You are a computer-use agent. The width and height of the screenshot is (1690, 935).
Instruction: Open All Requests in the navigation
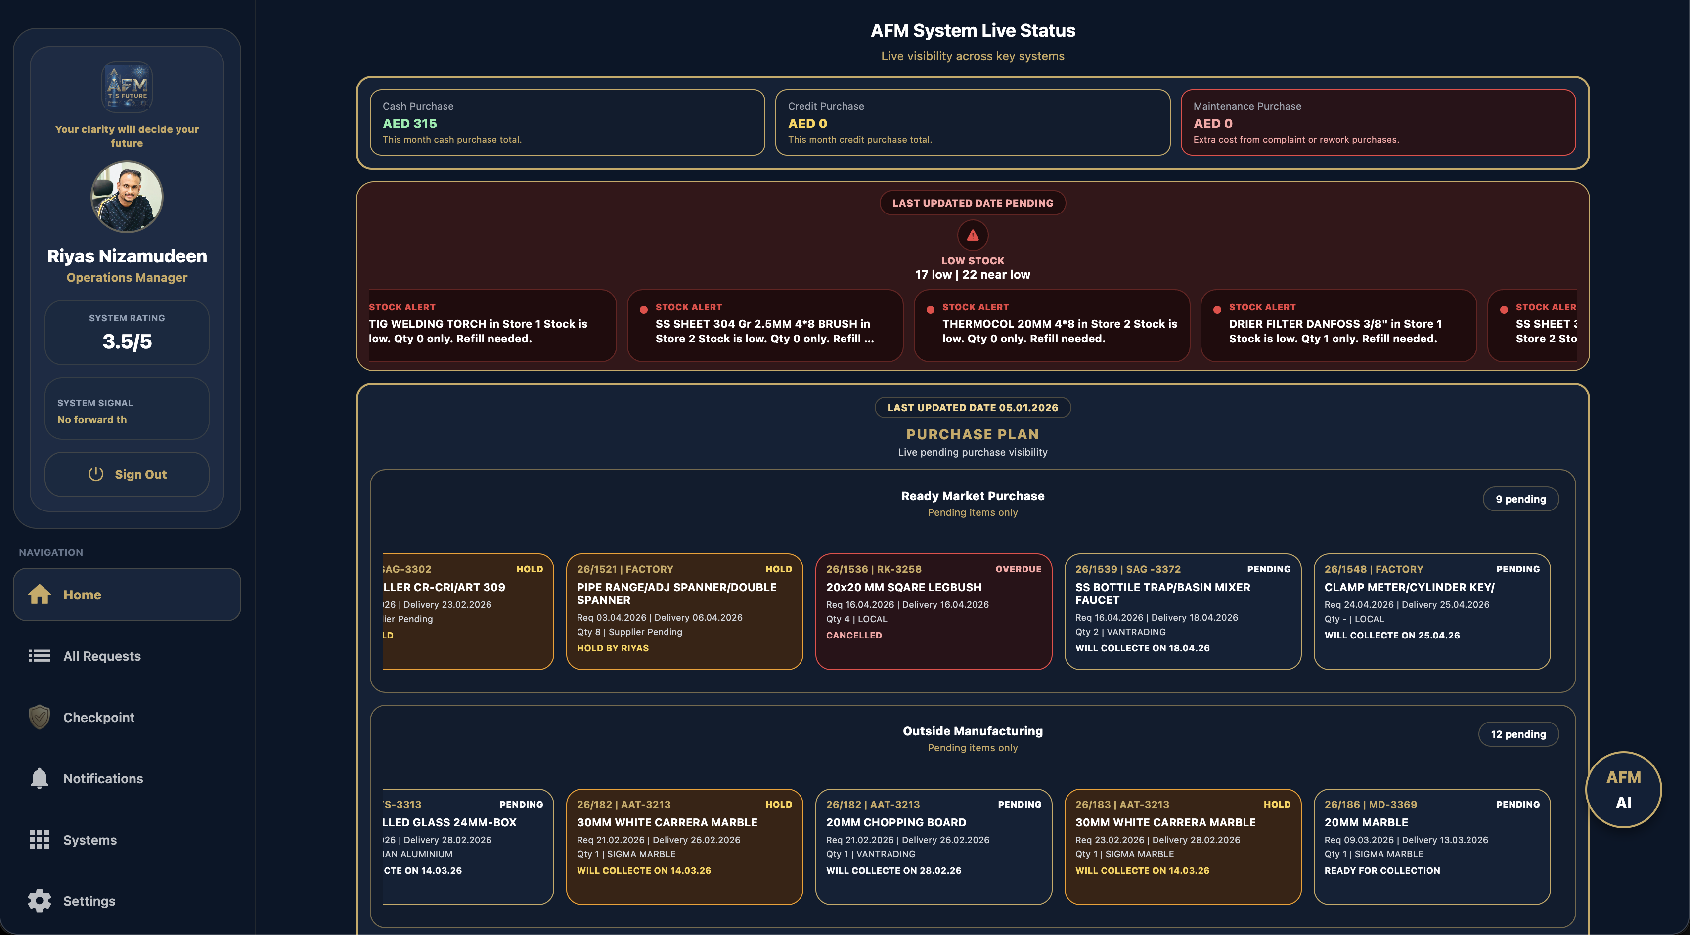[x=127, y=656]
